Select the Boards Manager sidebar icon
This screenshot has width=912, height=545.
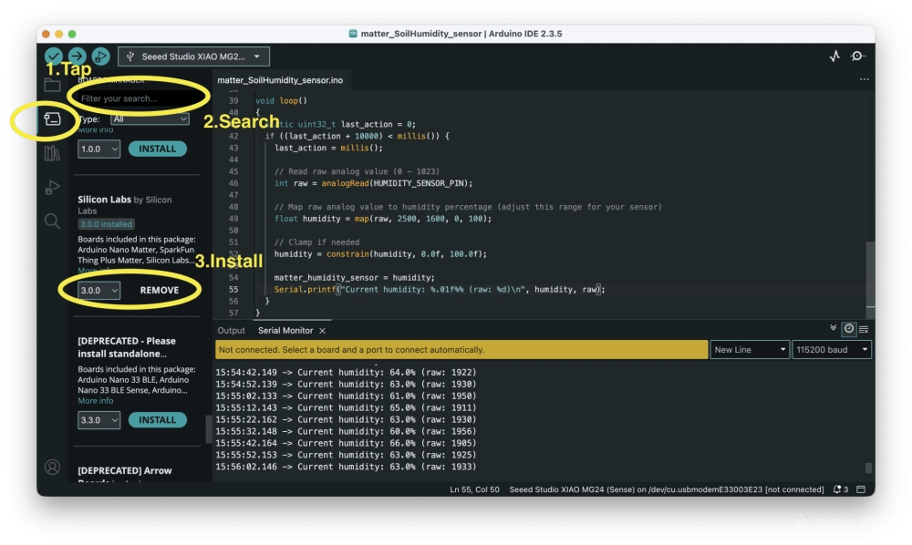pos(52,118)
